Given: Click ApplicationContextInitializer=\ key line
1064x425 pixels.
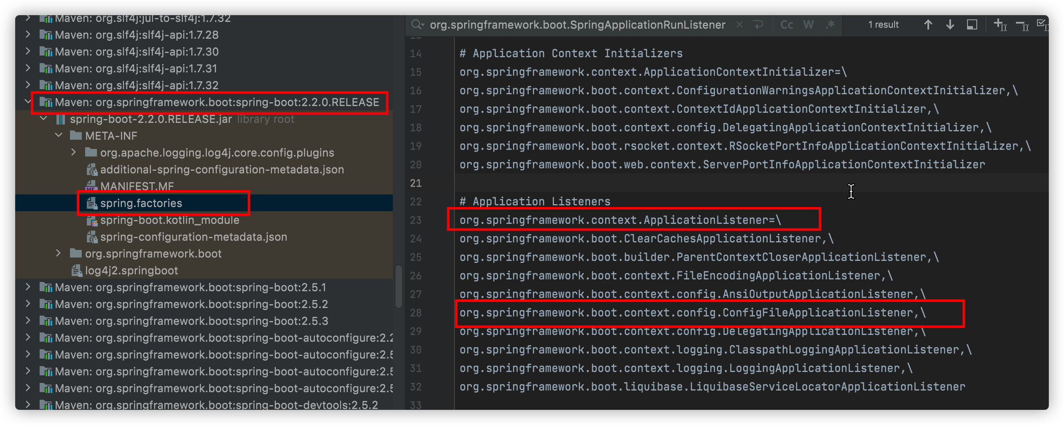Looking at the screenshot, I should [x=653, y=72].
